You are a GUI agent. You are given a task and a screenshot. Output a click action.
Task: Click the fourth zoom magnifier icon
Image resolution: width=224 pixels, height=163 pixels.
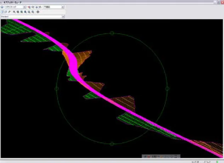pos(25,12)
